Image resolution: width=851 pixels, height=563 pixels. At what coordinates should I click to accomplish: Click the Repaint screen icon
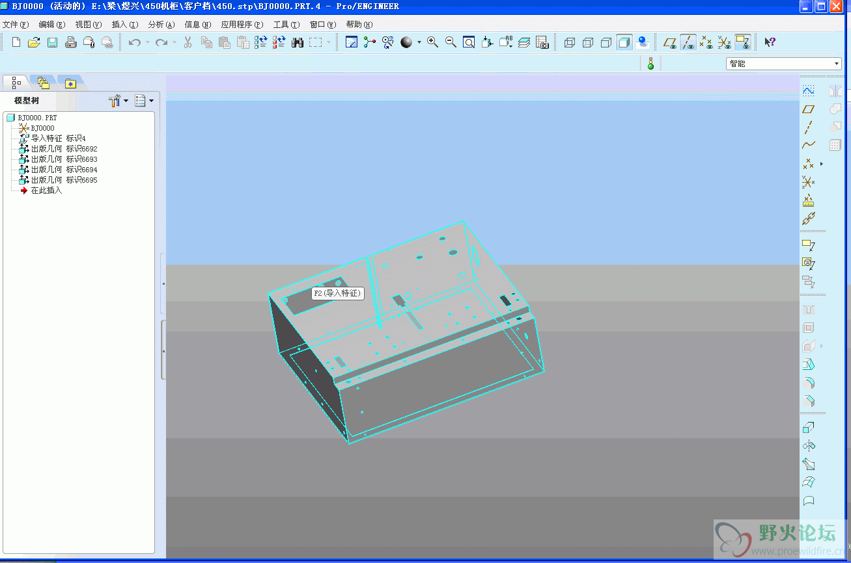pyautogui.click(x=352, y=42)
